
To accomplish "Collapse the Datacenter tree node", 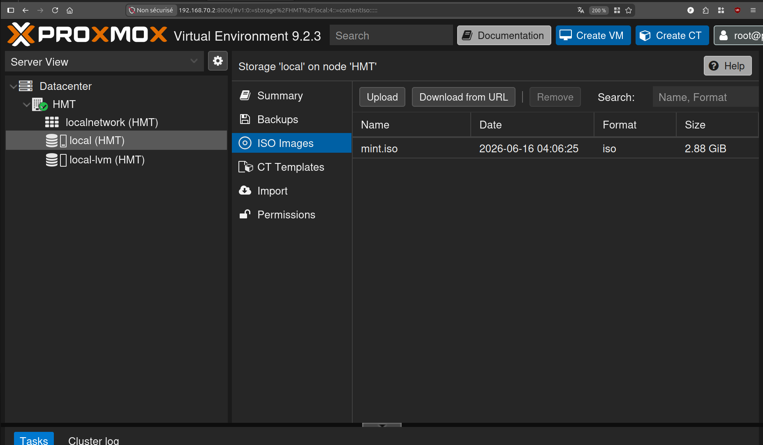I will click(x=13, y=86).
